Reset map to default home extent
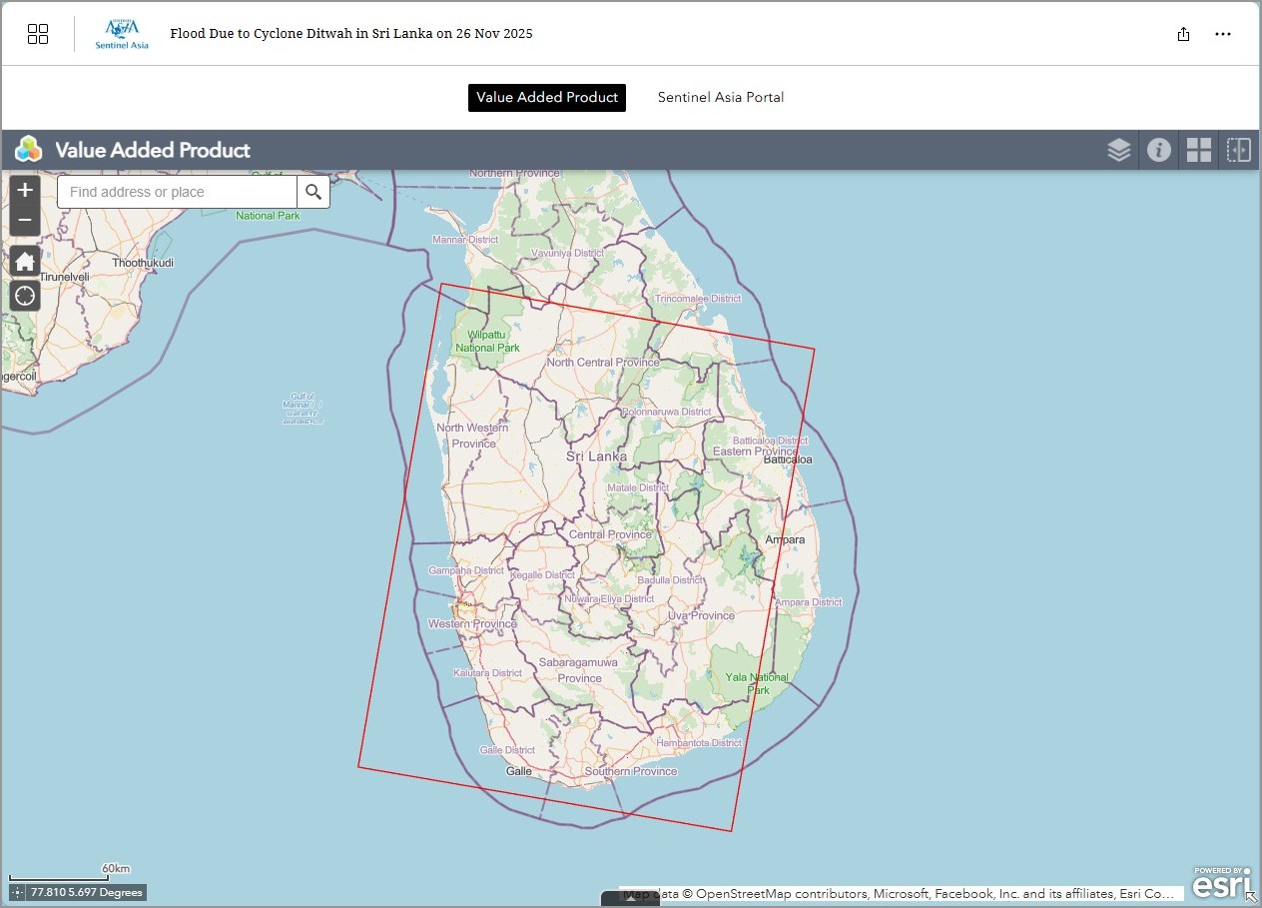Screen dimensions: 1262x908 pos(25,262)
